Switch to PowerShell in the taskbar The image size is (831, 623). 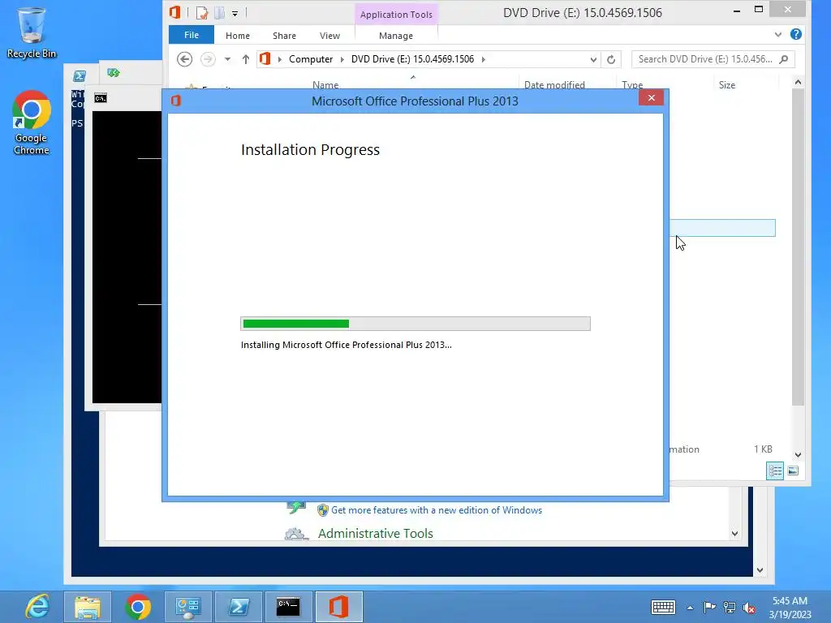click(x=239, y=607)
